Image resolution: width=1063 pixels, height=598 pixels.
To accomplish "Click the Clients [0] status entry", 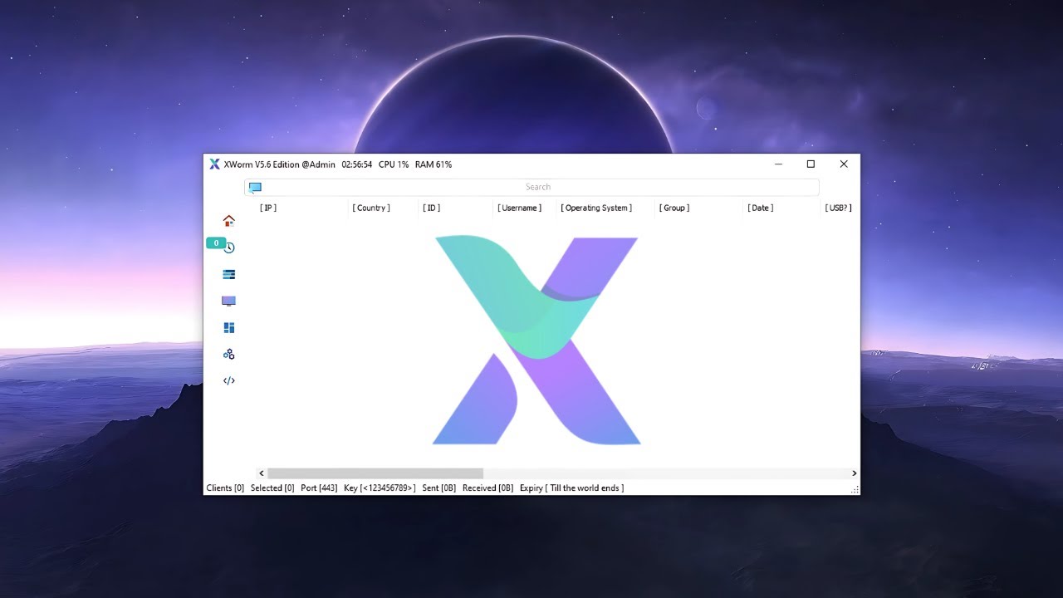I will coord(225,488).
